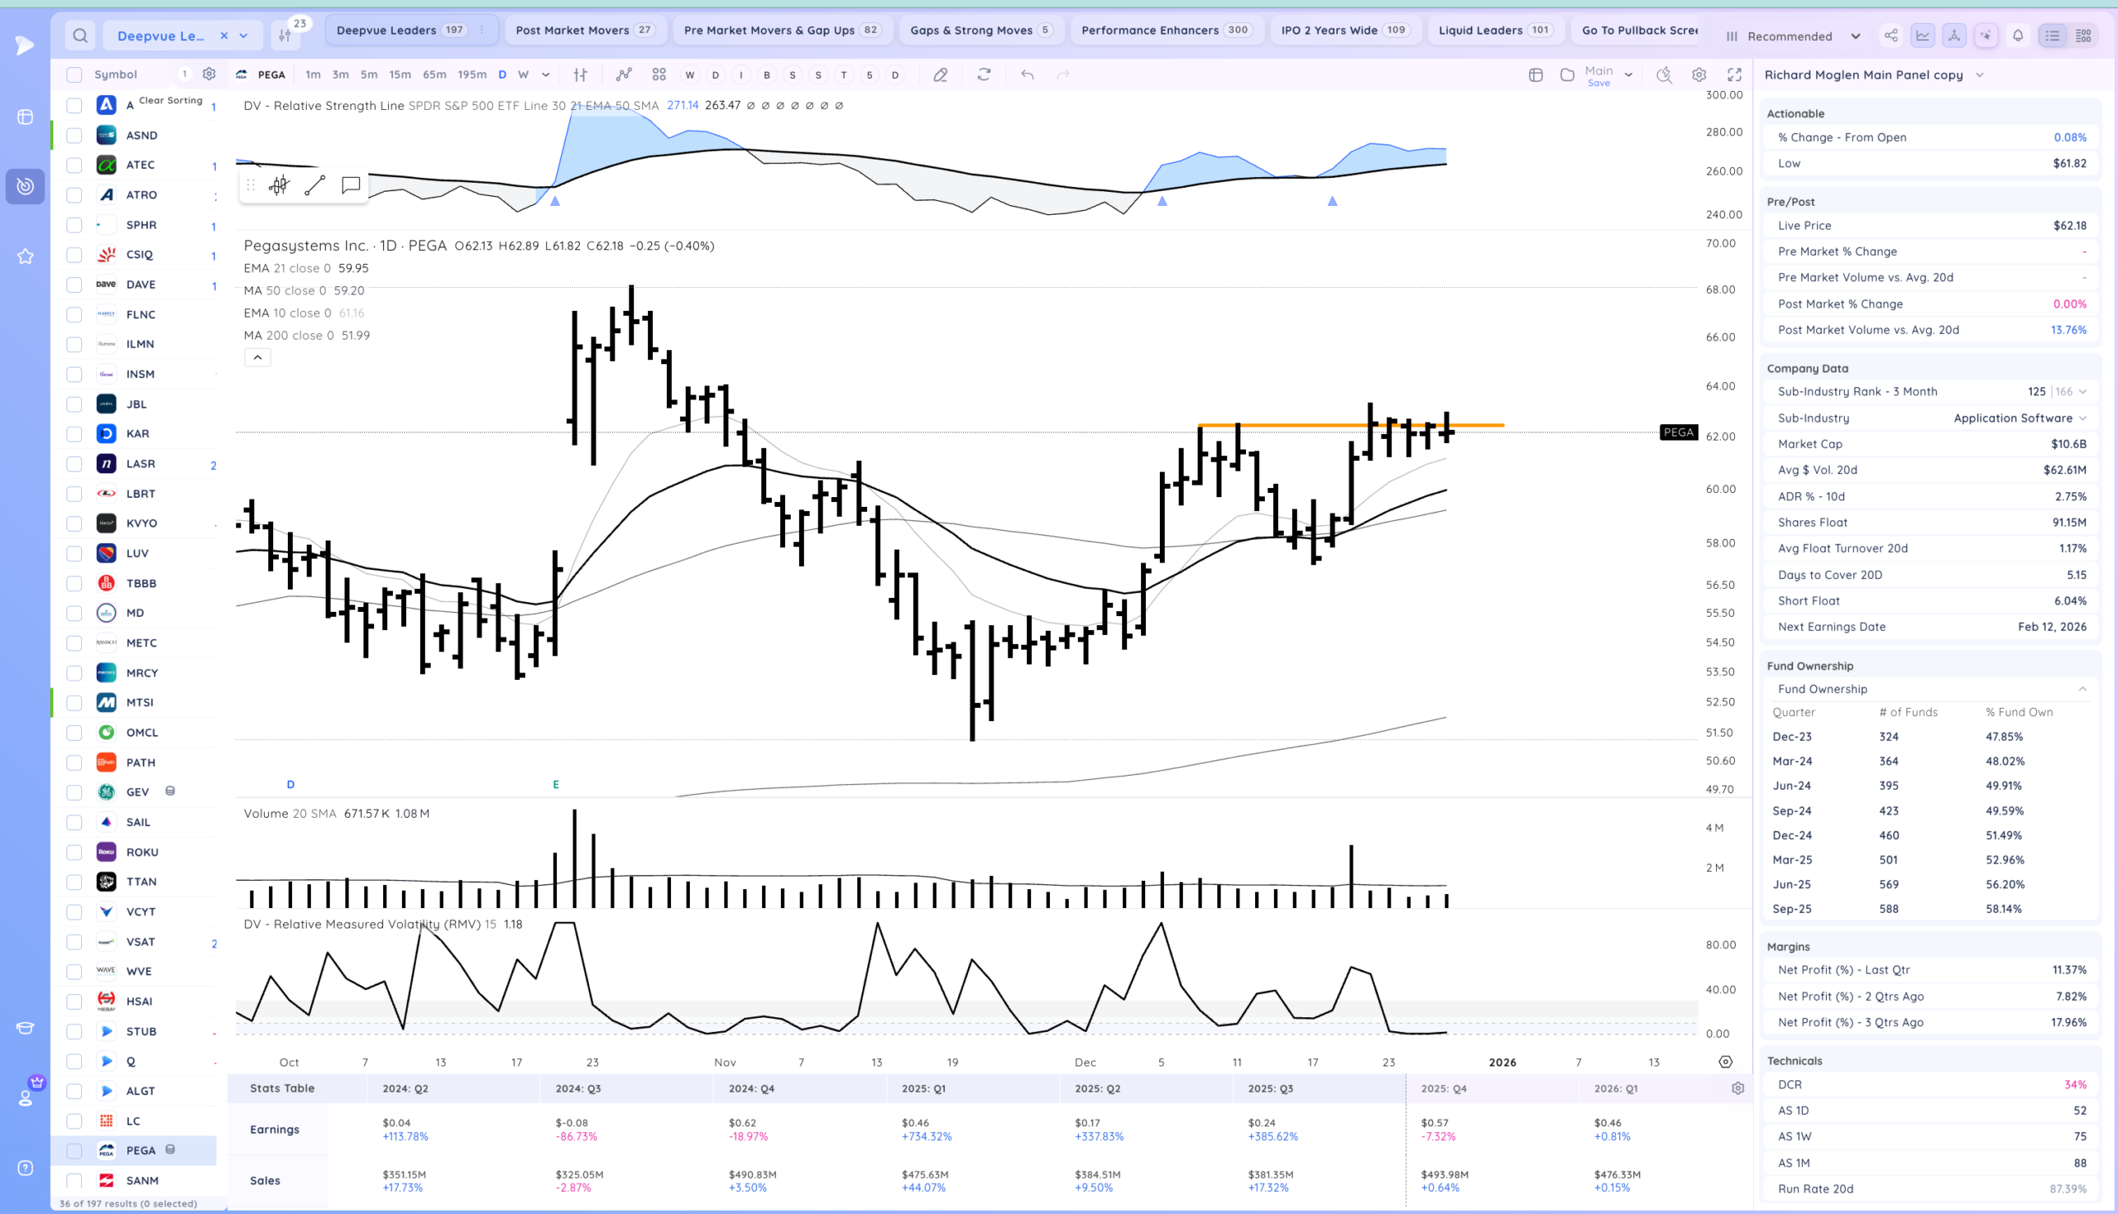The height and width of the screenshot is (1214, 2118).
Task: Select the eraser drawing tool
Action: (940, 74)
